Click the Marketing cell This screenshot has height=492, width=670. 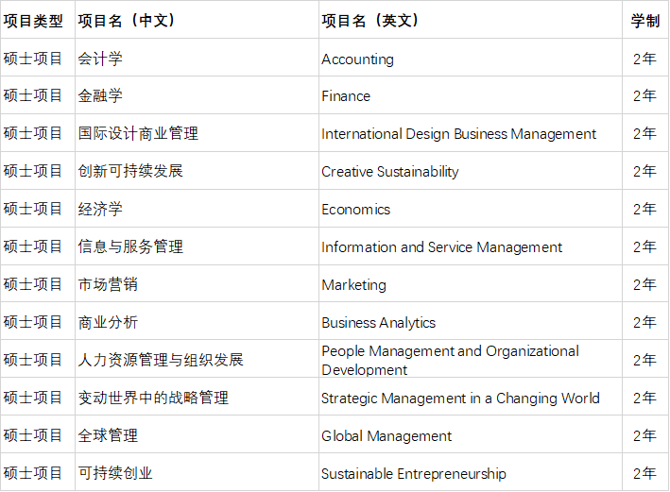coord(353,285)
